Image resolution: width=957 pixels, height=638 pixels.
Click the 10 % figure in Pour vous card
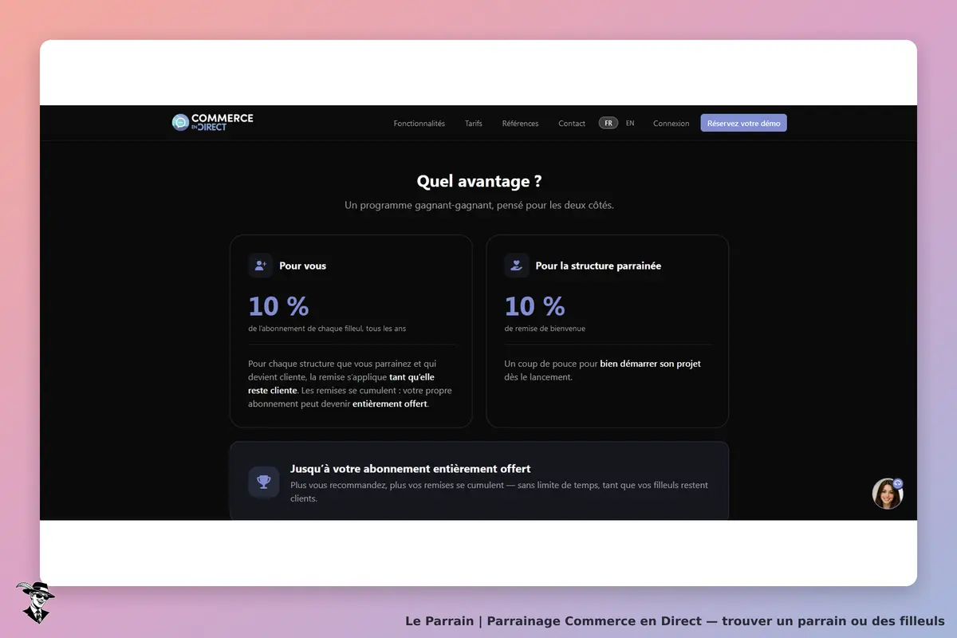tap(278, 306)
